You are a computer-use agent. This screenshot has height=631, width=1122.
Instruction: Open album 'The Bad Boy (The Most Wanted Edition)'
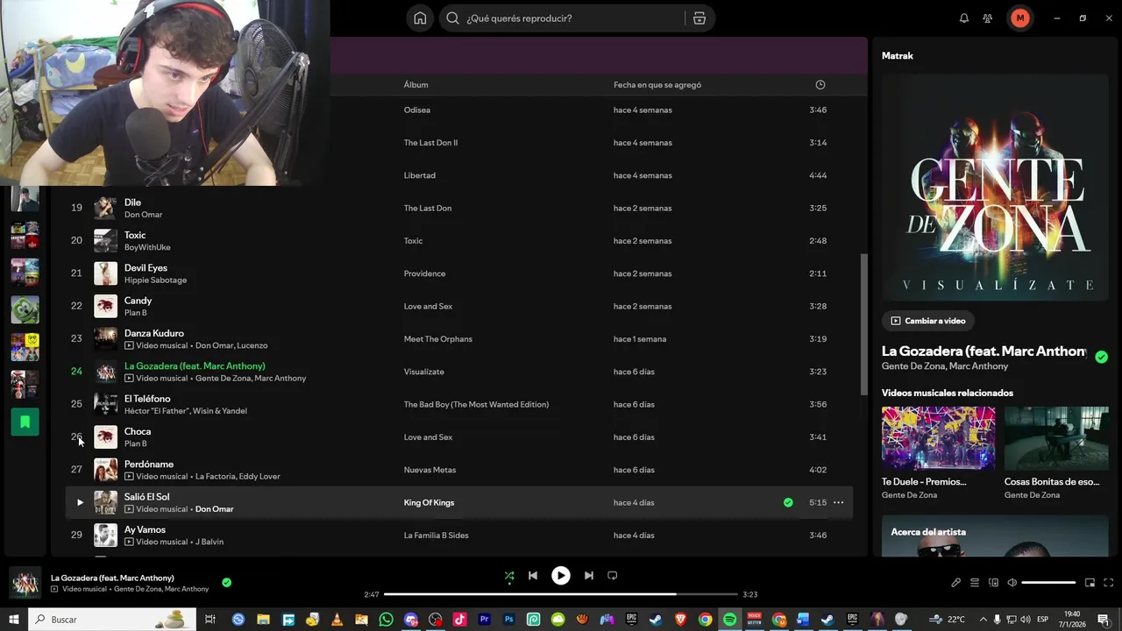point(476,405)
